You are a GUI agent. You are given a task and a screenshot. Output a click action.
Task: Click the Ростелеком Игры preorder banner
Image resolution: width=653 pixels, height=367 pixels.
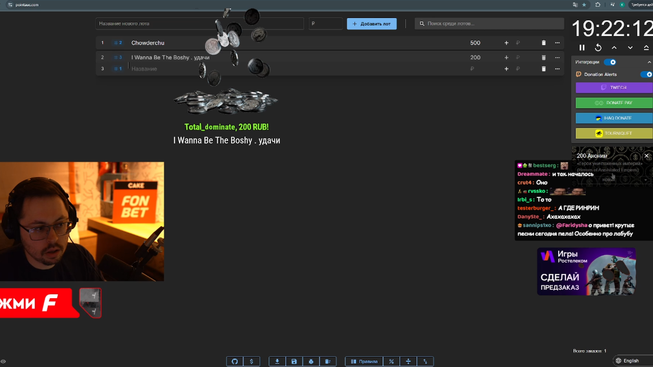coord(586,271)
